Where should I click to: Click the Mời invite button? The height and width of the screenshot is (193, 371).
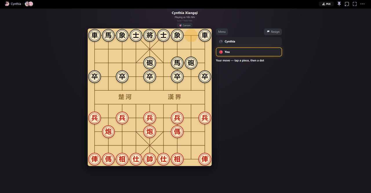click(326, 4)
